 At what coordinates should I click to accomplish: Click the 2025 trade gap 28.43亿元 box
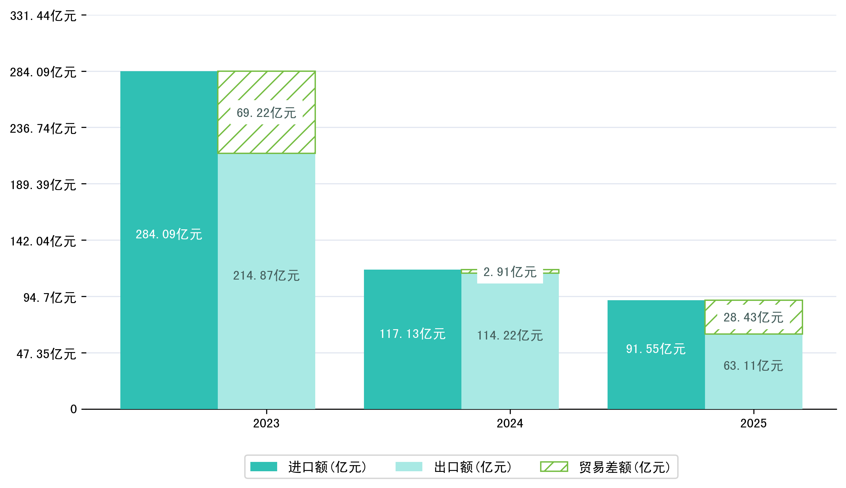coord(753,317)
